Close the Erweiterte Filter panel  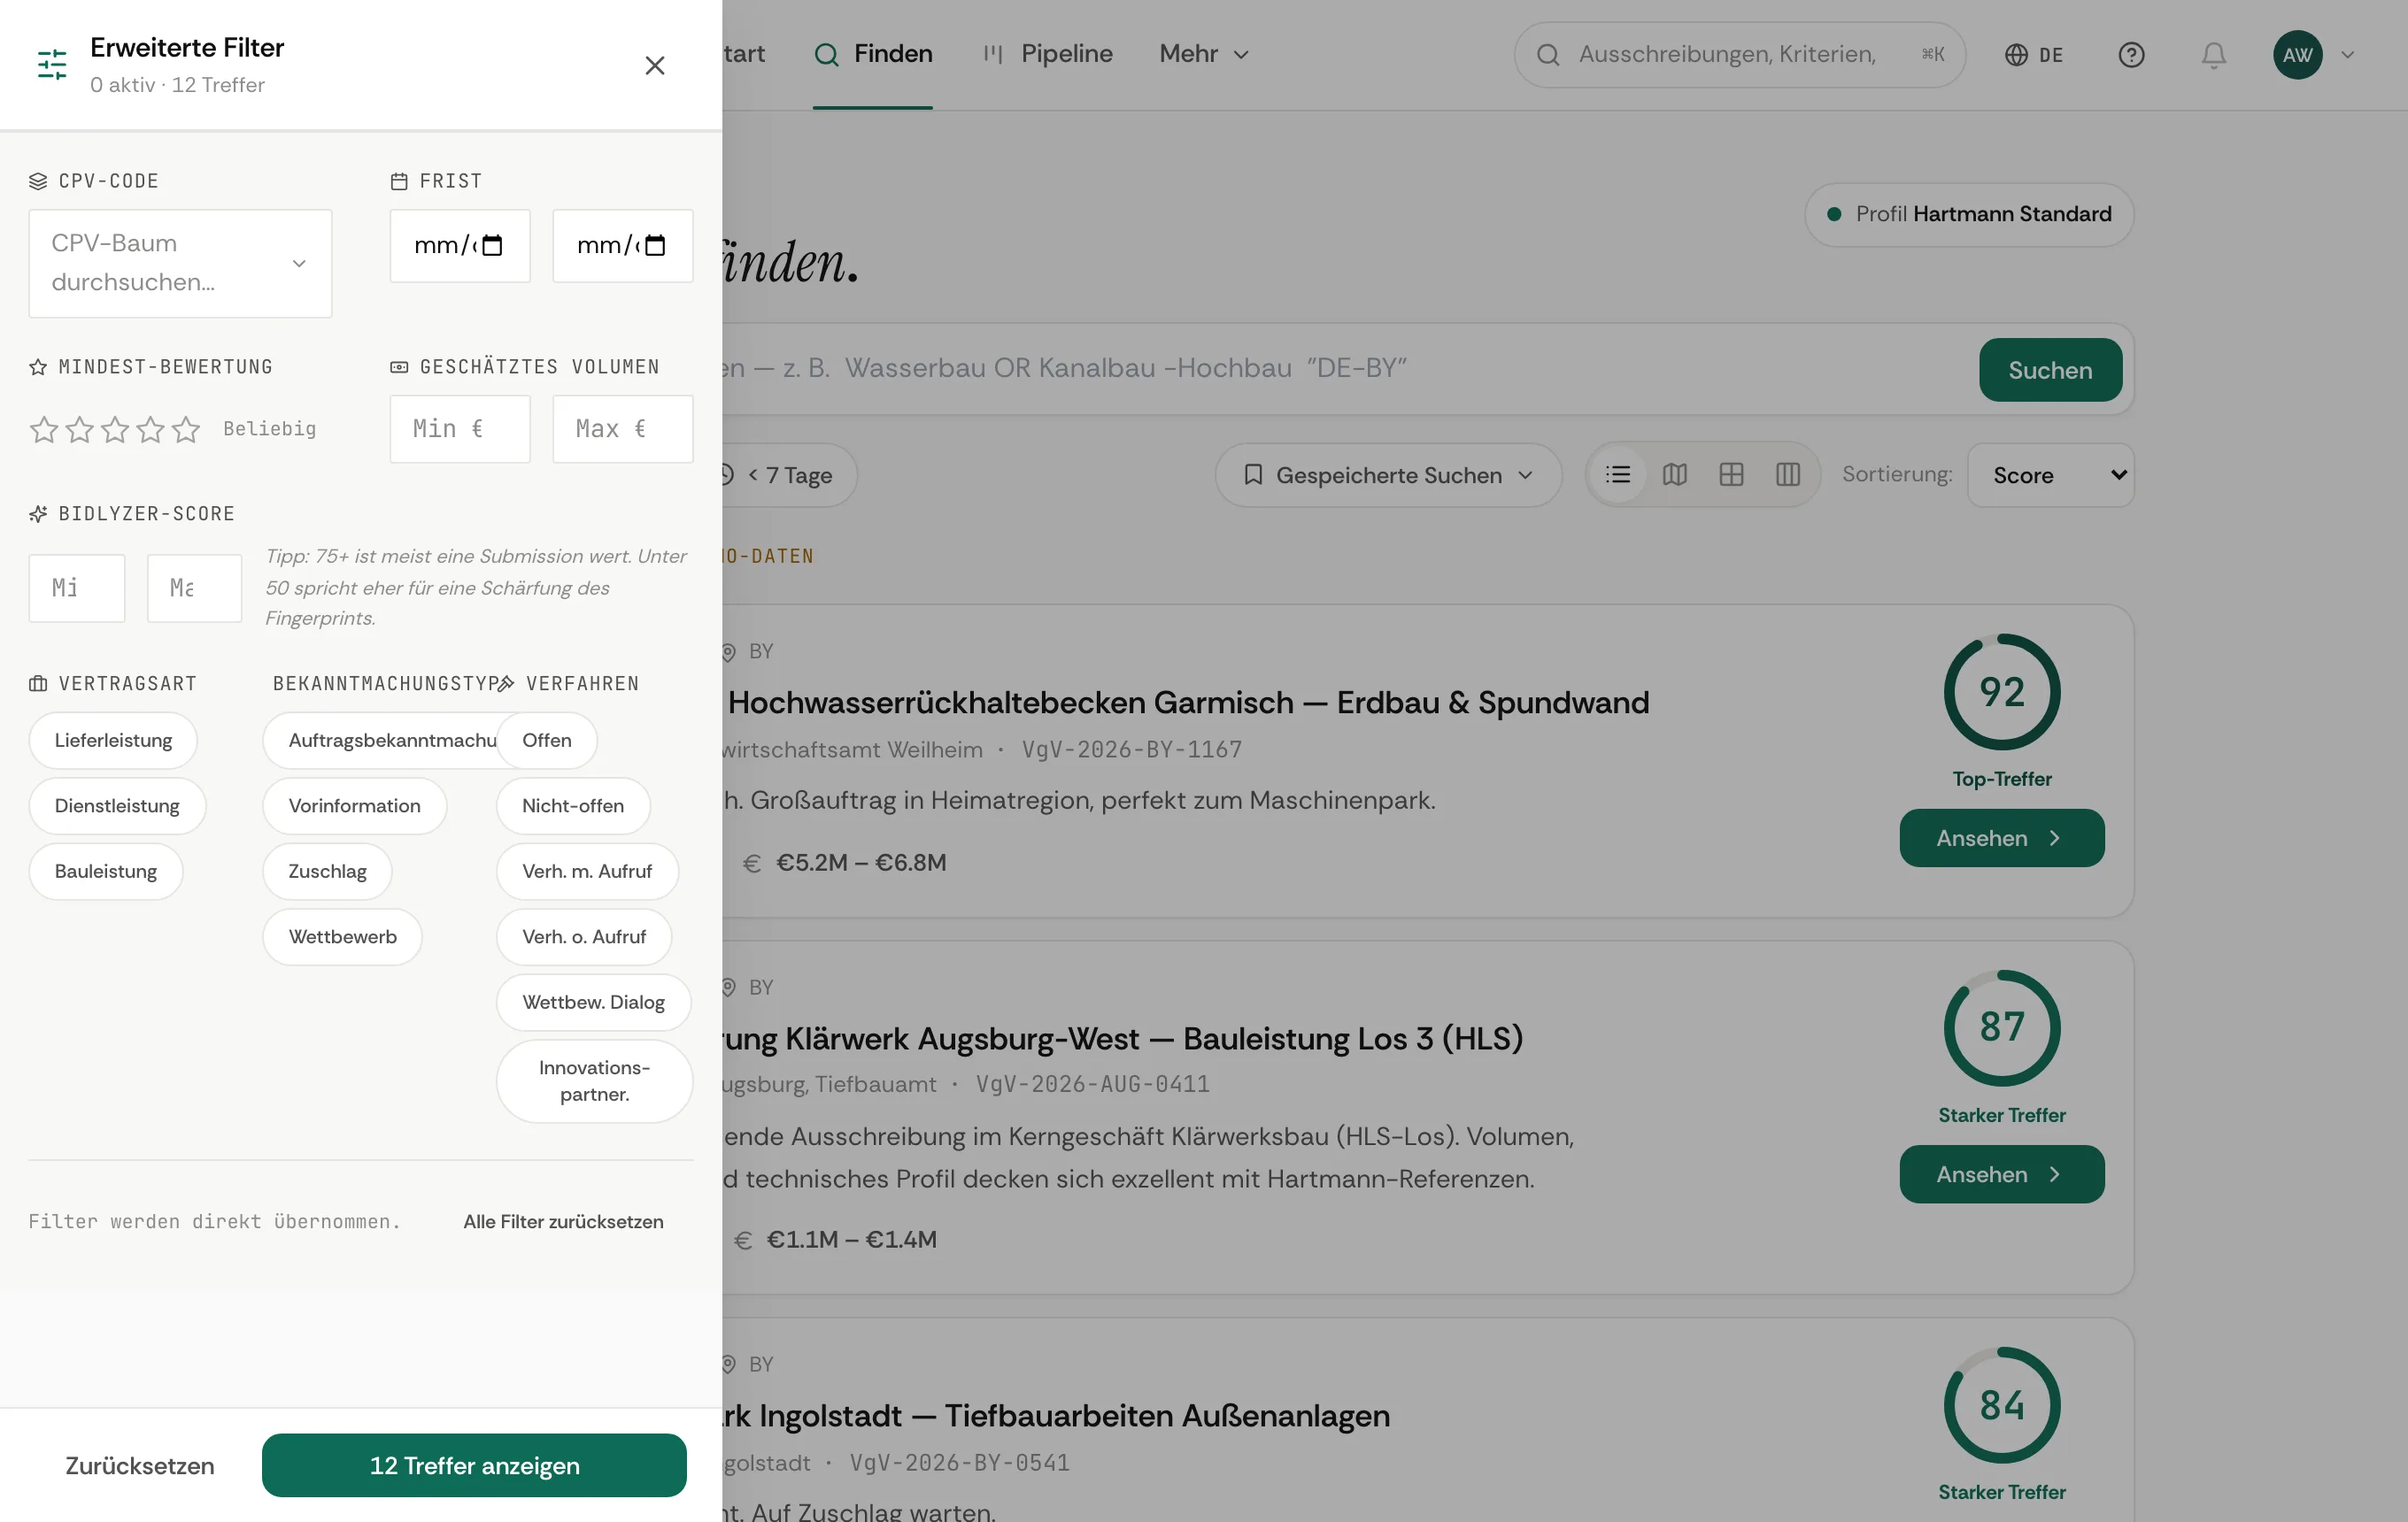(654, 65)
